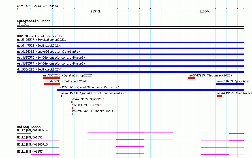Click the NELL1|NM_201551 transcript label
Viewport: 252px width, 158px height.
[x=30, y=137]
